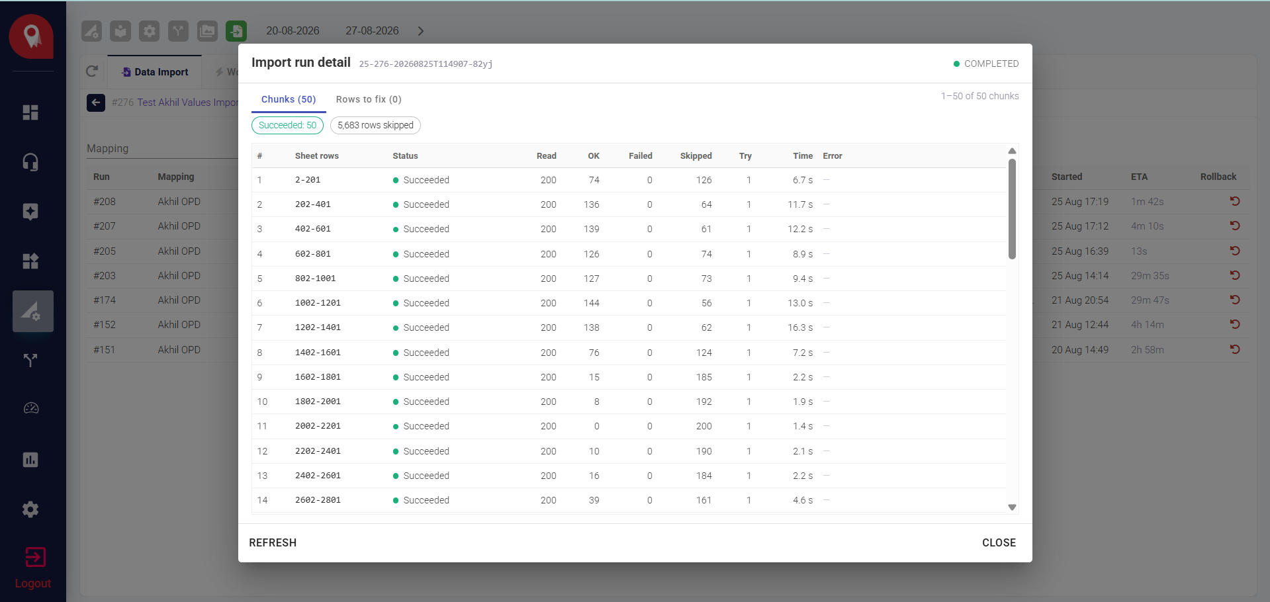The width and height of the screenshot is (1270, 602).
Task: Click CLOSE to dismiss Import run detail
Action: coord(999,542)
